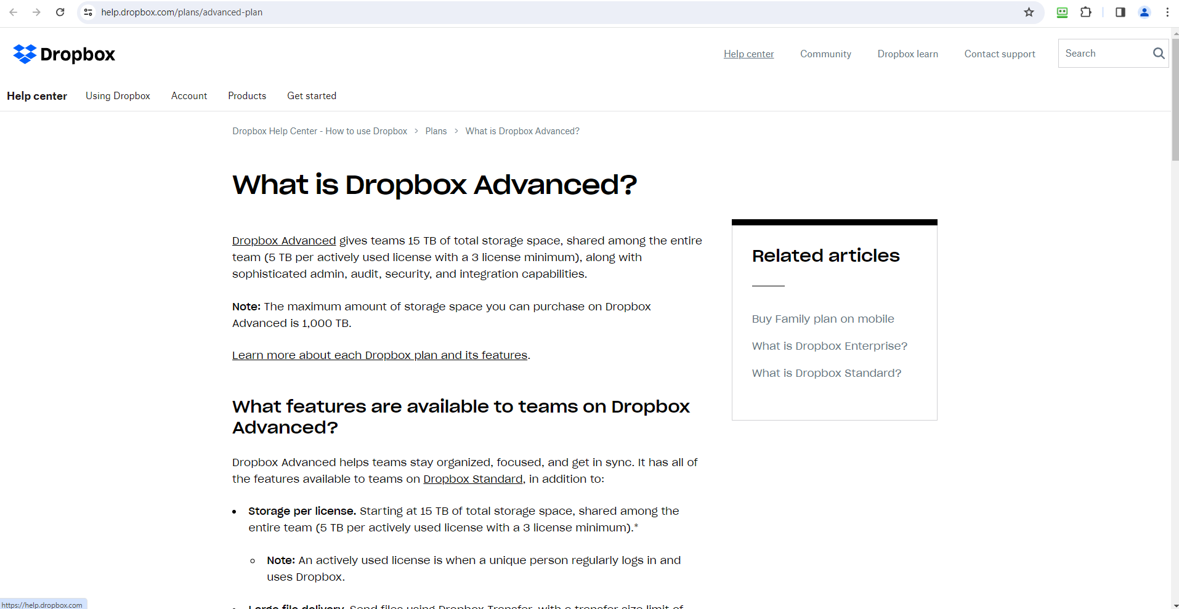
Task: Open the Products navigation menu
Action: [247, 96]
